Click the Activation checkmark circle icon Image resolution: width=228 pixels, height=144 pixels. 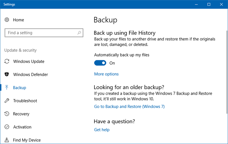click(7, 127)
